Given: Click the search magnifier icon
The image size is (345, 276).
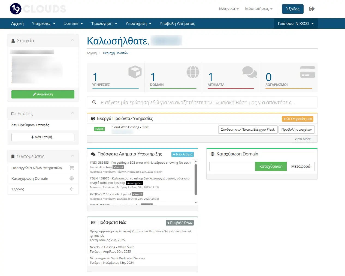Looking at the screenshot, I should coord(94,103).
